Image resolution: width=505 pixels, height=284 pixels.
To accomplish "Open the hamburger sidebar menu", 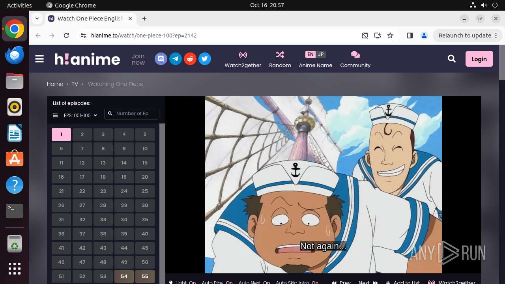I will tap(39, 59).
